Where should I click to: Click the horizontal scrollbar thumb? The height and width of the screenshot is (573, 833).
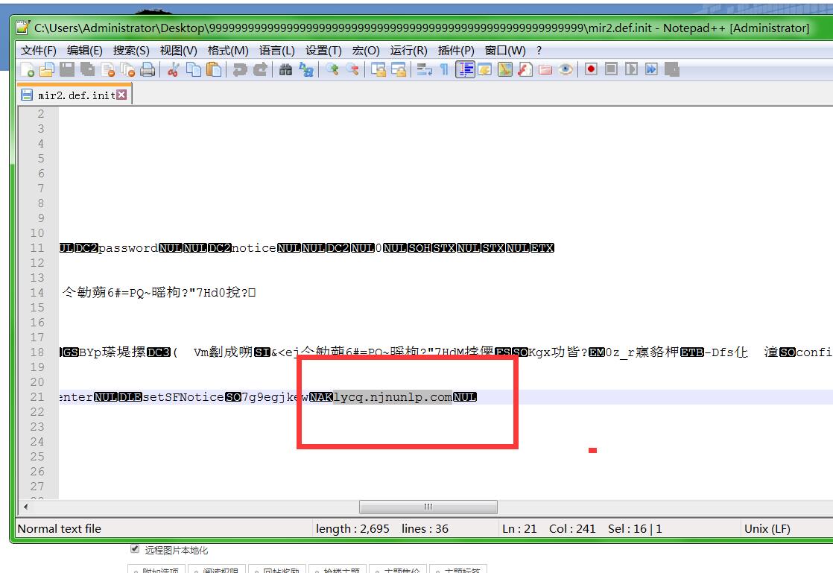coord(428,507)
